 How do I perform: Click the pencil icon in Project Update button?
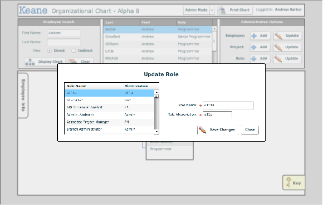pyautogui.click(x=278, y=47)
